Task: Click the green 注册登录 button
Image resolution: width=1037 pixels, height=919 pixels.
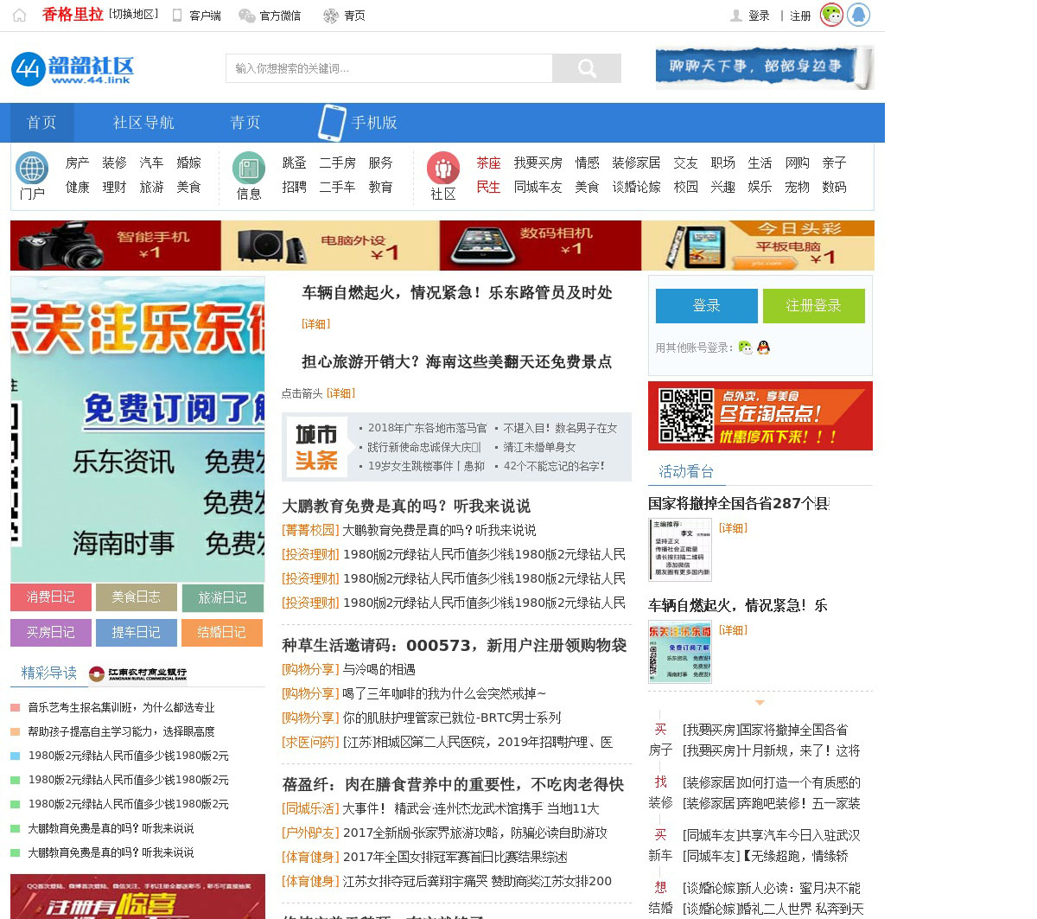Action: coord(813,306)
